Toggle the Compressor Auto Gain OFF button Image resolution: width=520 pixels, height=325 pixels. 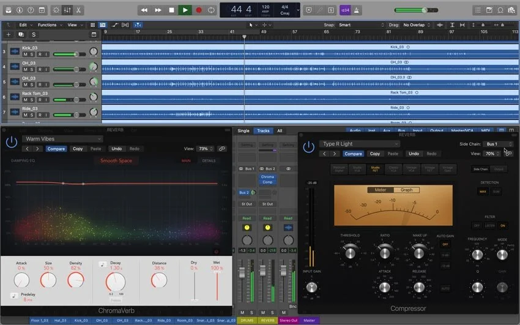coord(445,244)
